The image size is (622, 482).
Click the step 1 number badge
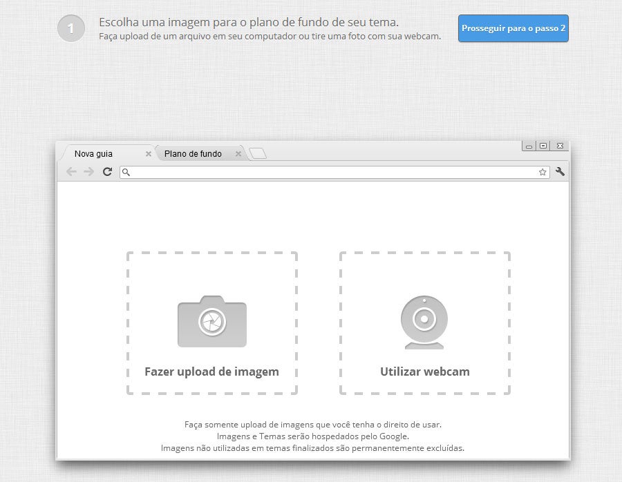click(x=70, y=28)
